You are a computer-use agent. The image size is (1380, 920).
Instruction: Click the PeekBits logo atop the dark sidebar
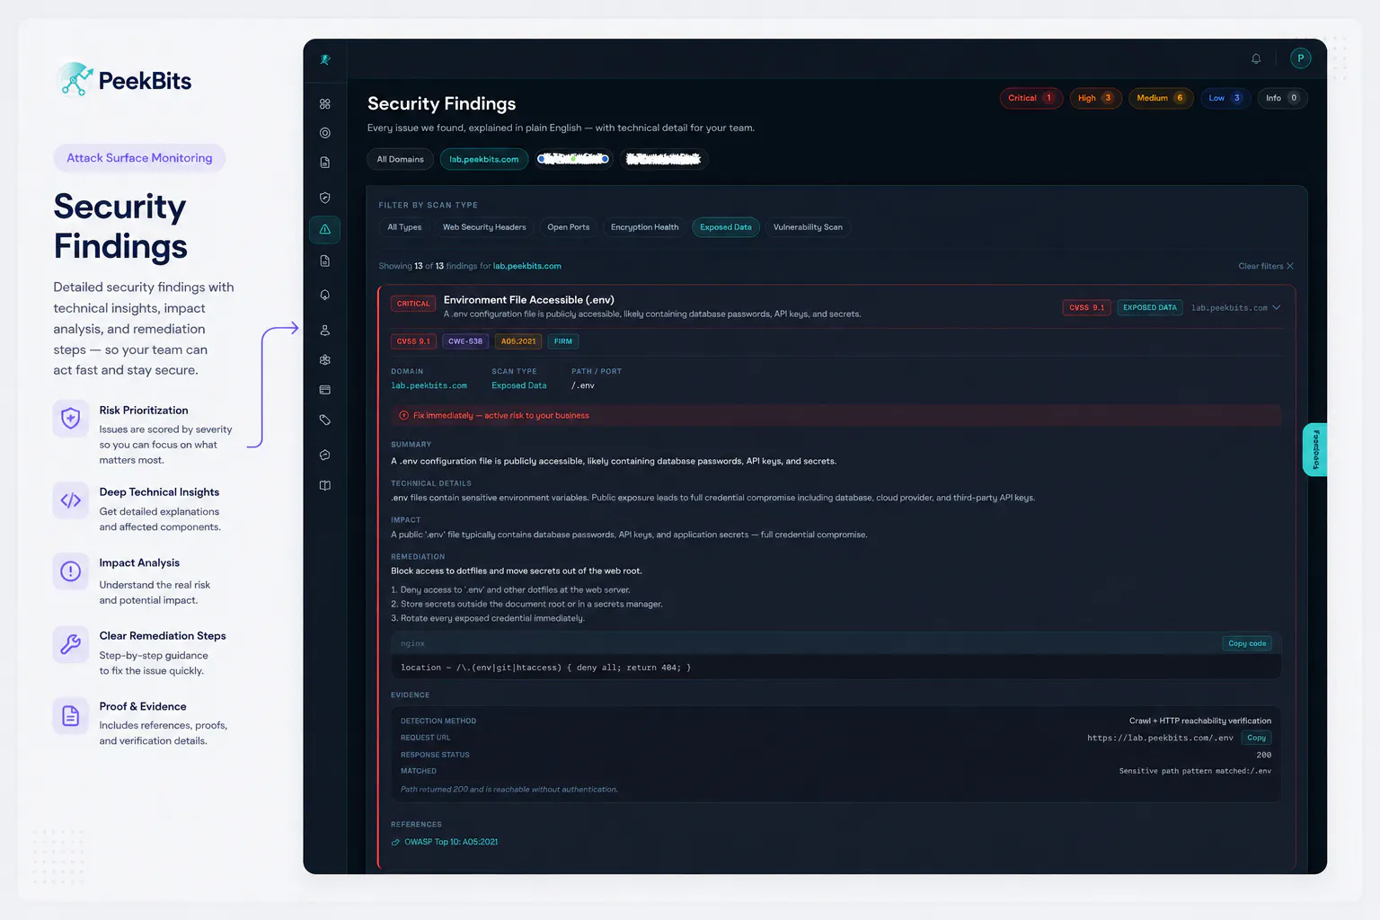325,59
